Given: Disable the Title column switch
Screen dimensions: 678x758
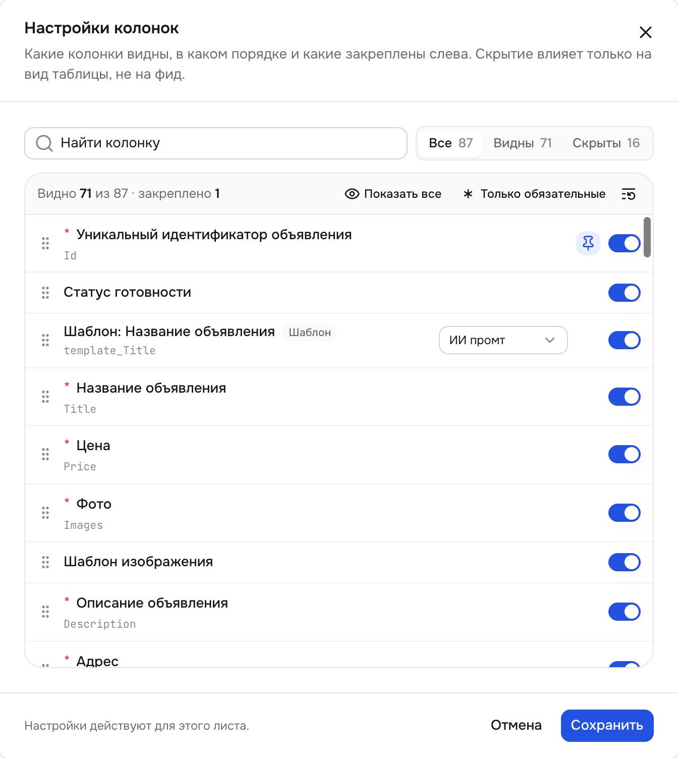Looking at the screenshot, I should (x=625, y=397).
